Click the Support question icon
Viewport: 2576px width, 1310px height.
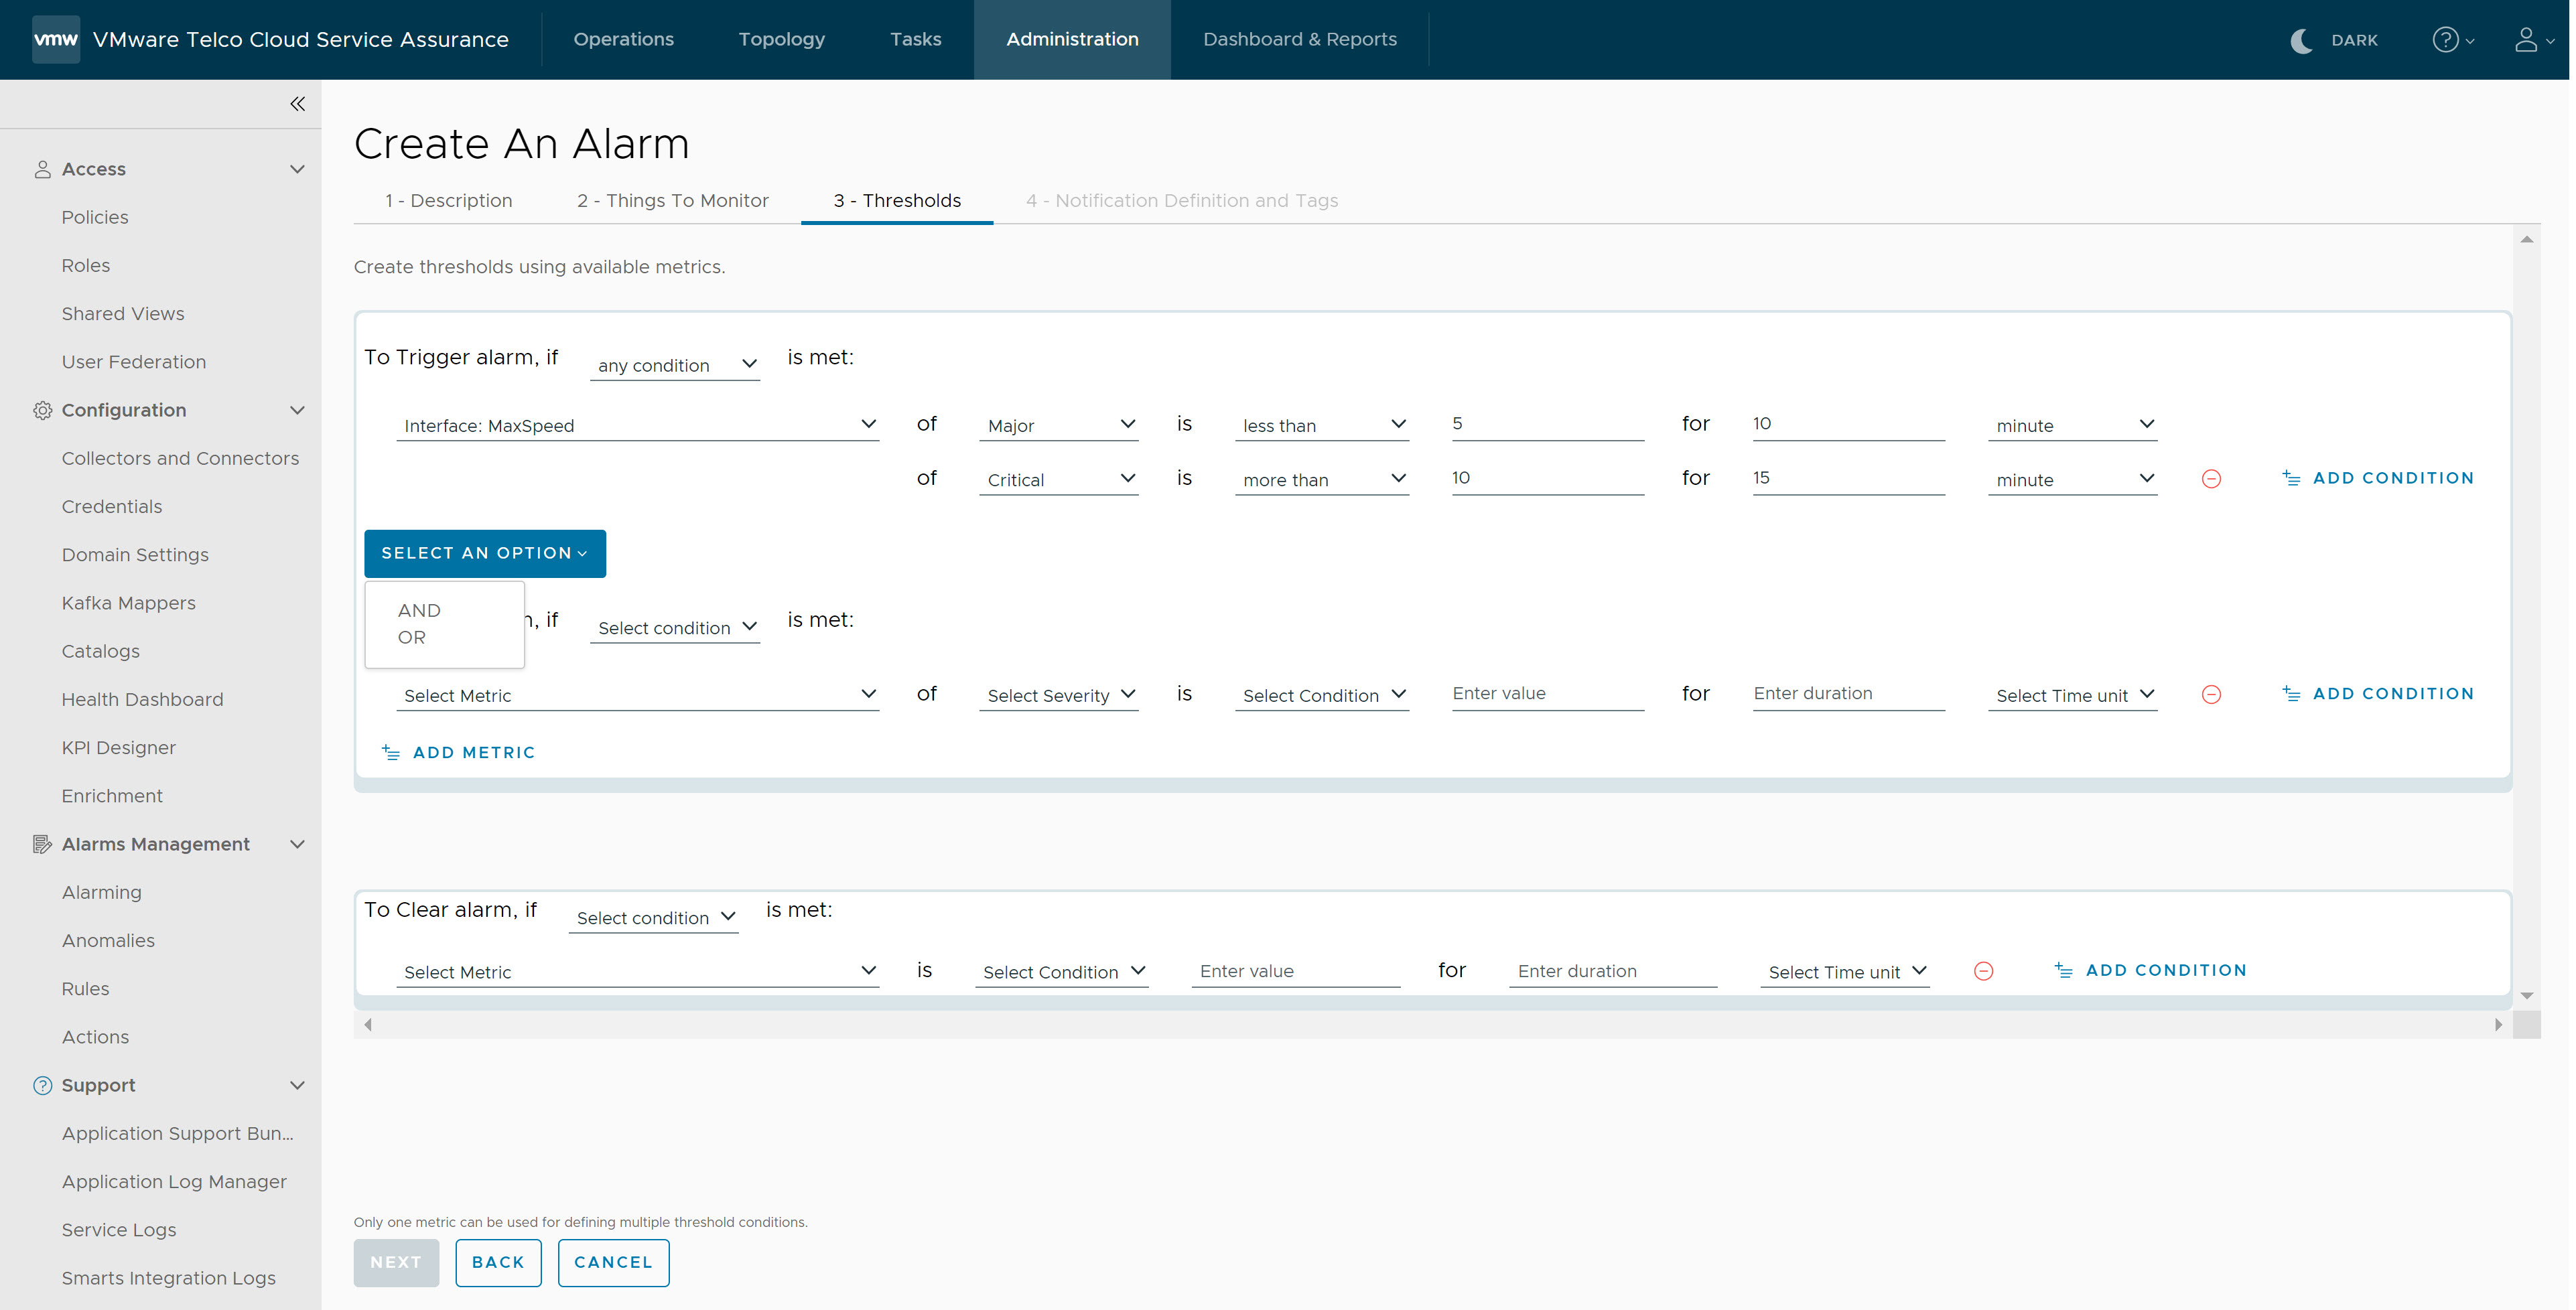pos(42,1085)
